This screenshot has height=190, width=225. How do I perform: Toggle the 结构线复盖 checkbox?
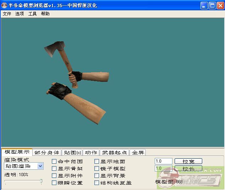coord(97,183)
